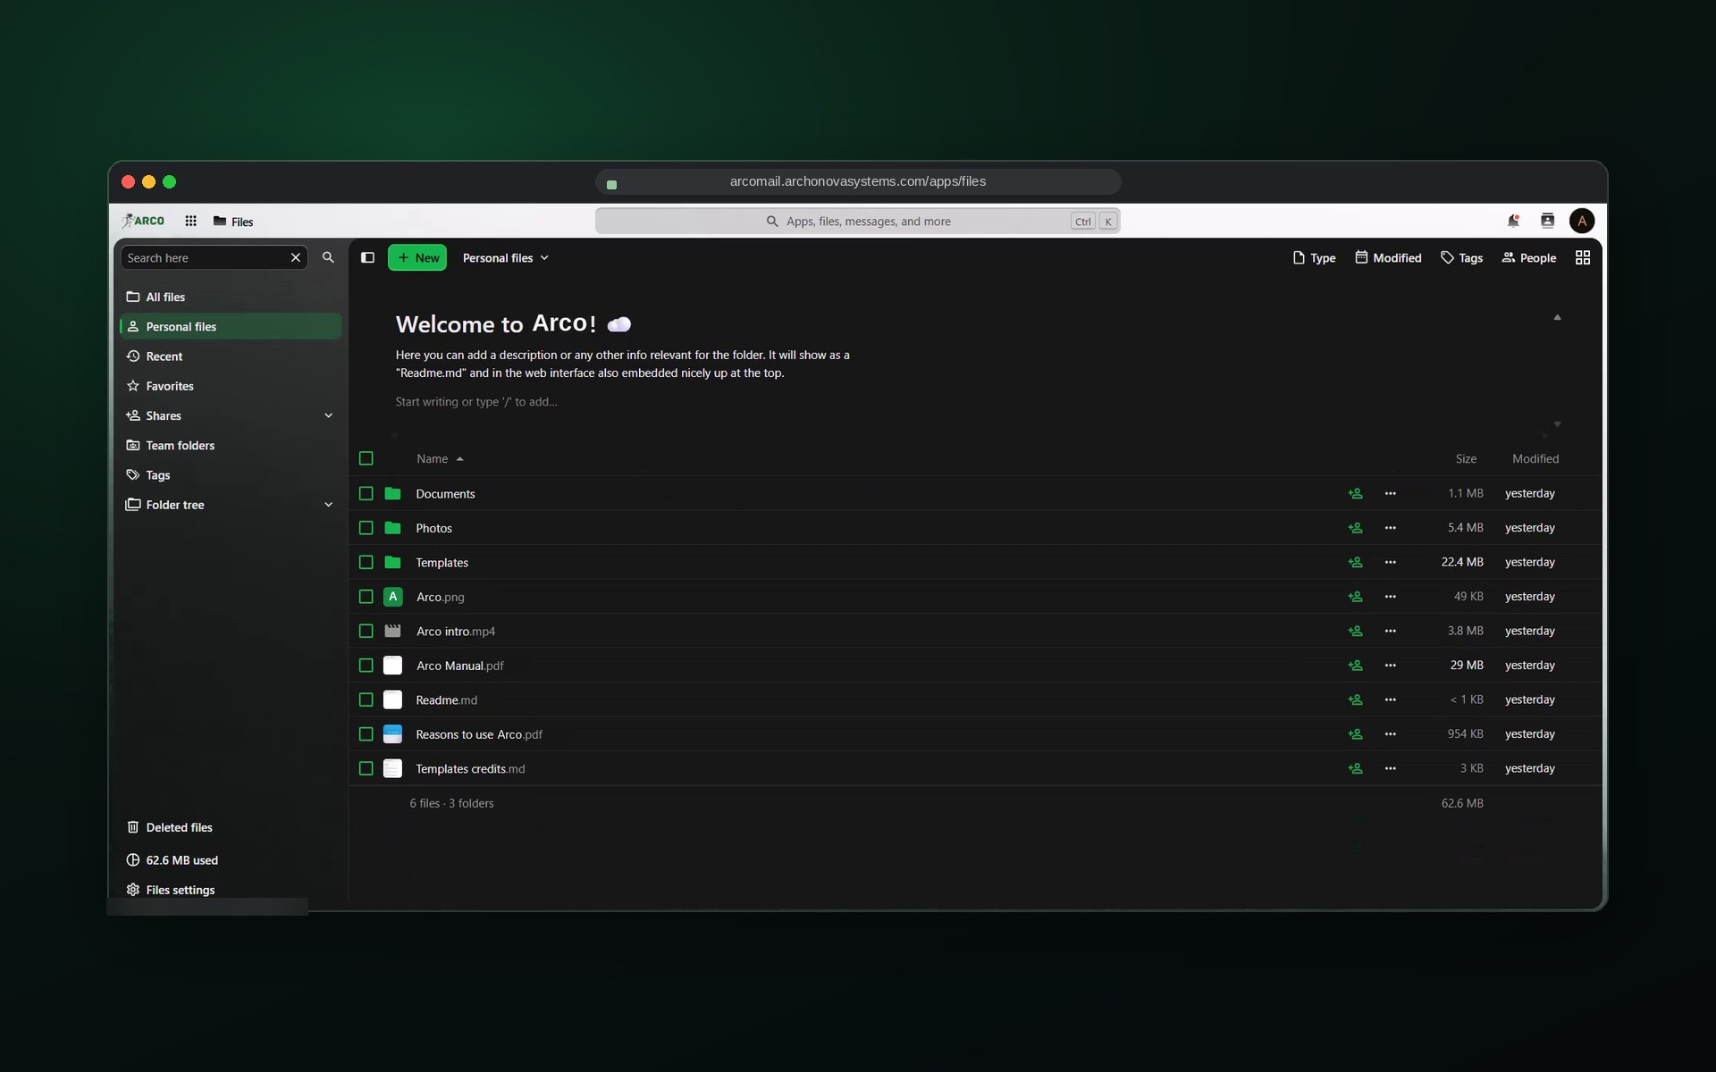Toggle the navigation sidebar panel icon
1716x1072 pixels.
point(367,257)
